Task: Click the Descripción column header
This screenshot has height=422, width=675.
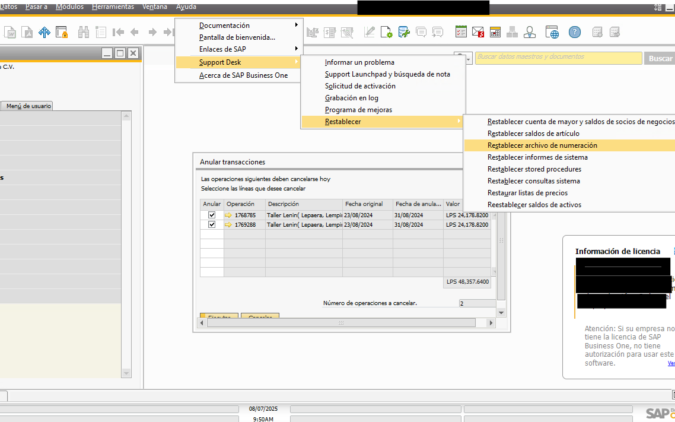Action: pos(304,204)
